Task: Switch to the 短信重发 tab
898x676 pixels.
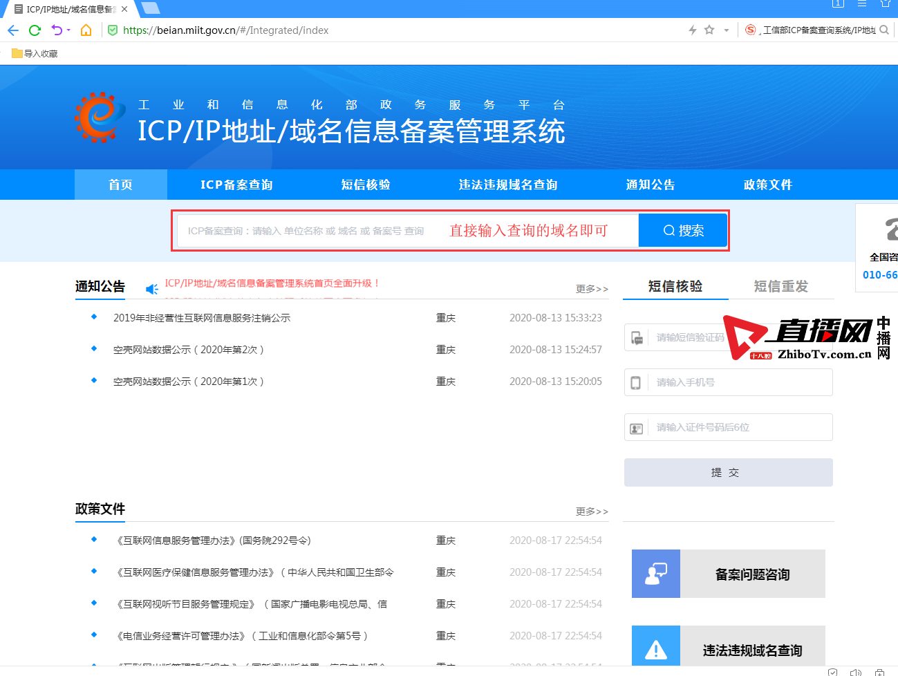Action: (x=780, y=286)
